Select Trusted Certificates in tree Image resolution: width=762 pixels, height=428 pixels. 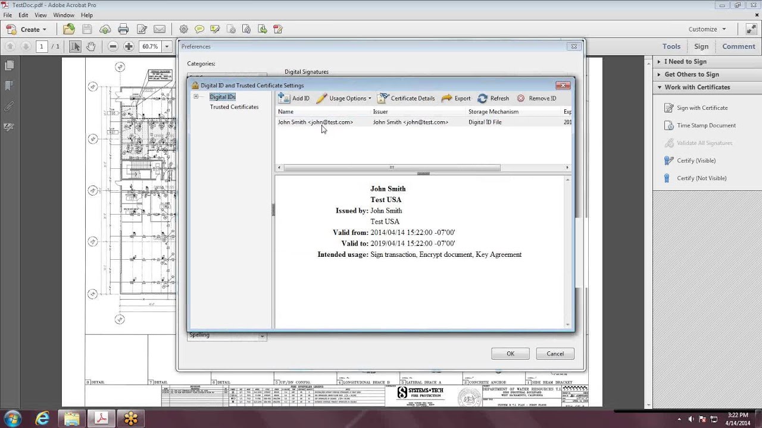(x=234, y=107)
